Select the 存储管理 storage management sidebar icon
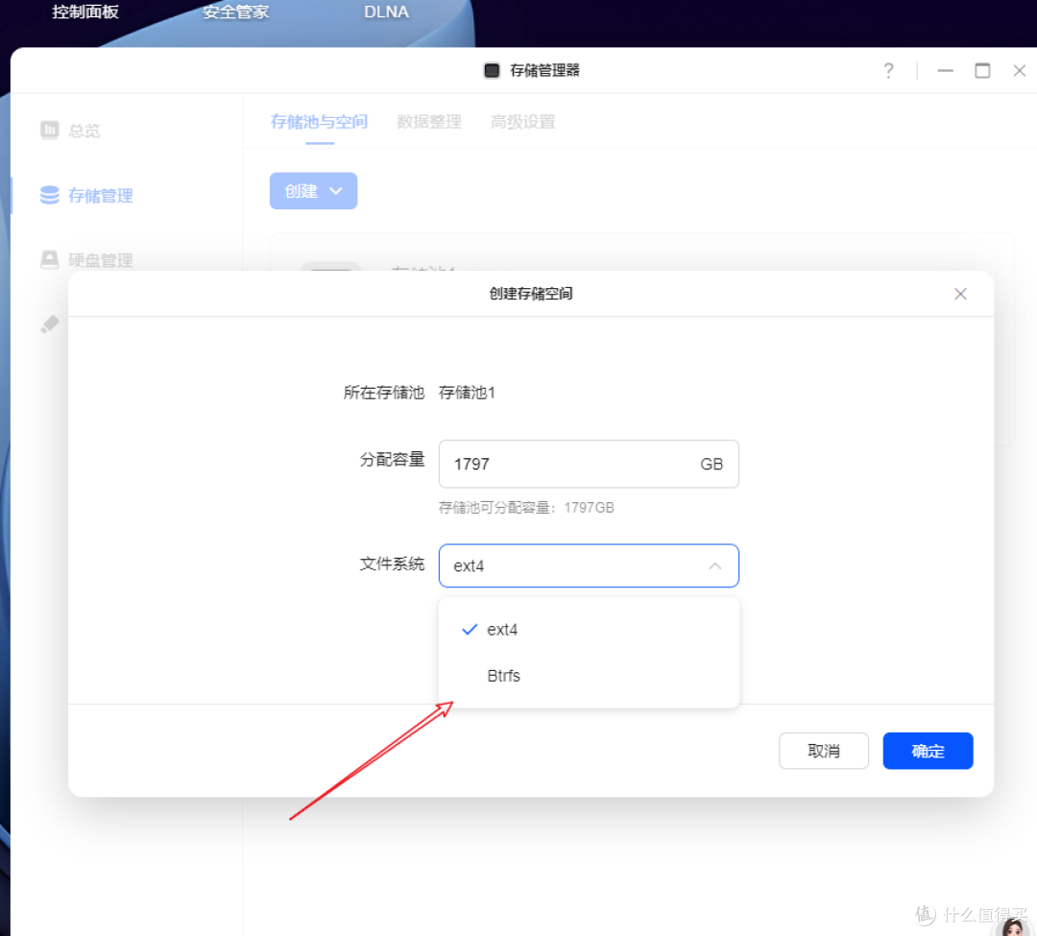Screen dimensions: 1037x936 (48, 195)
